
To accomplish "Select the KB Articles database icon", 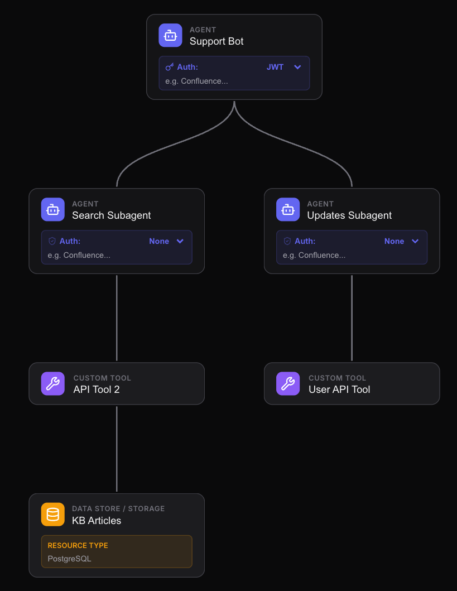I will pyautogui.click(x=52, y=514).
